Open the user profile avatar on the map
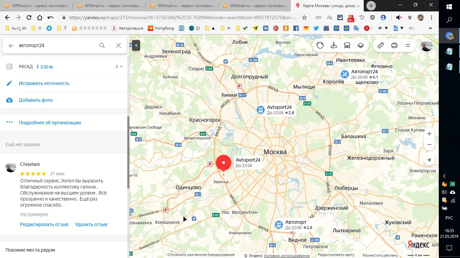Image resolution: width=460 pixels, height=258 pixels. coord(427,46)
